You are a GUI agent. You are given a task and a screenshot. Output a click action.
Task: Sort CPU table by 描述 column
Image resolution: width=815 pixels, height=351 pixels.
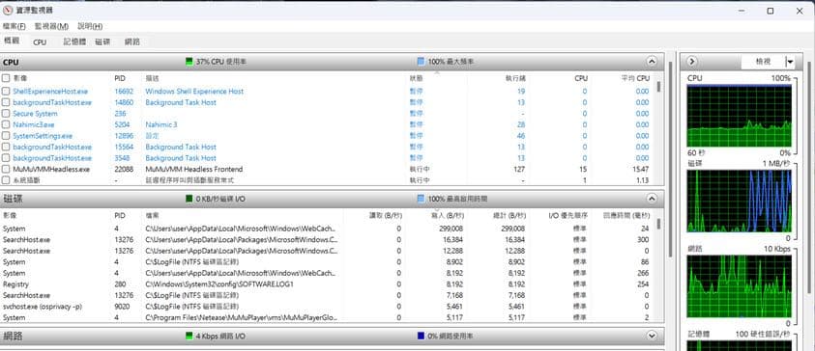coord(153,78)
